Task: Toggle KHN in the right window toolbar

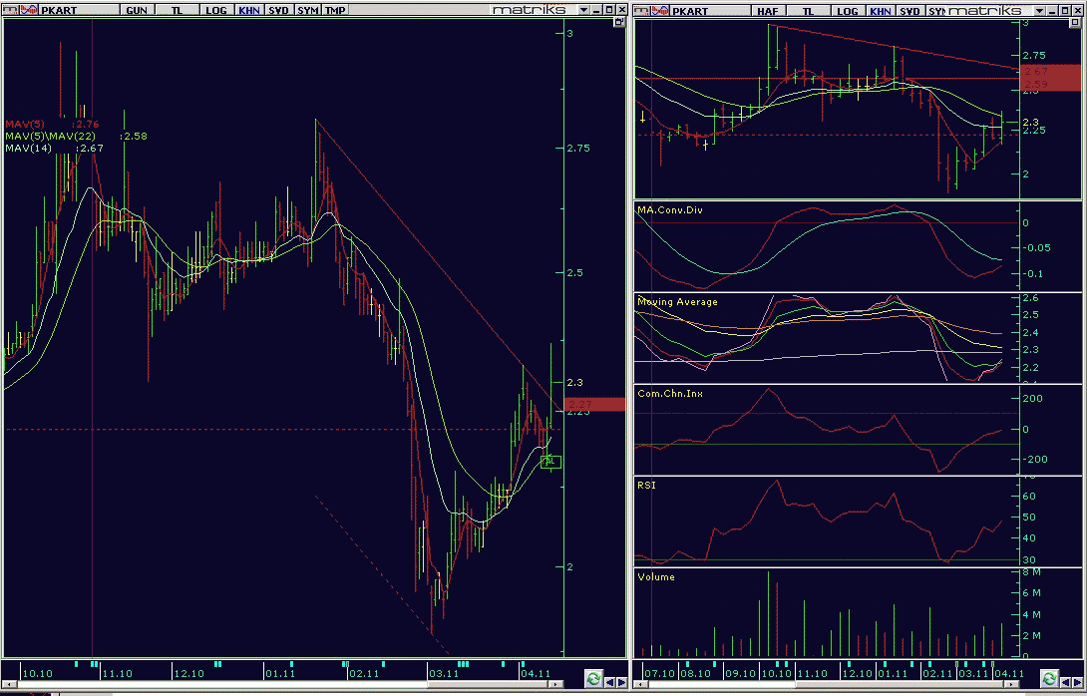Action: tap(881, 11)
